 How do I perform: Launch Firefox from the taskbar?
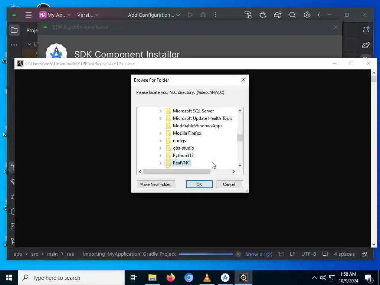pos(171,278)
